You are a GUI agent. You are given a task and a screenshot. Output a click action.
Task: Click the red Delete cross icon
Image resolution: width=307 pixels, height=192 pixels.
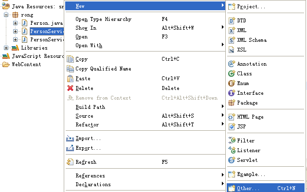[70, 88]
